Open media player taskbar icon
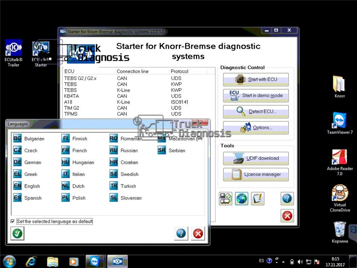The height and width of the screenshot is (268, 357). click(x=74, y=262)
